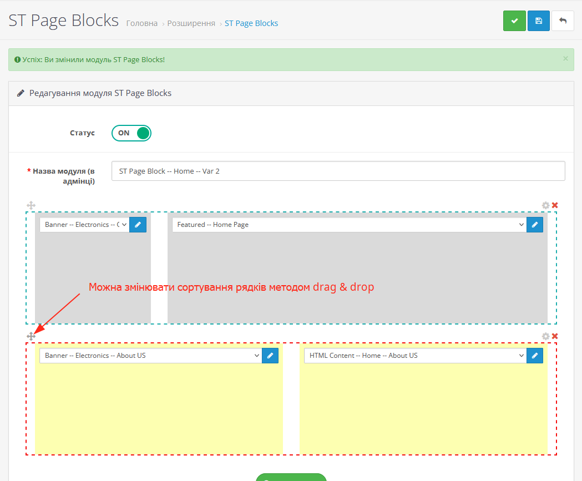Go to Розширення breadcrumb link
The height and width of the screenshot is (481, 582).
[x=191, y=23]
